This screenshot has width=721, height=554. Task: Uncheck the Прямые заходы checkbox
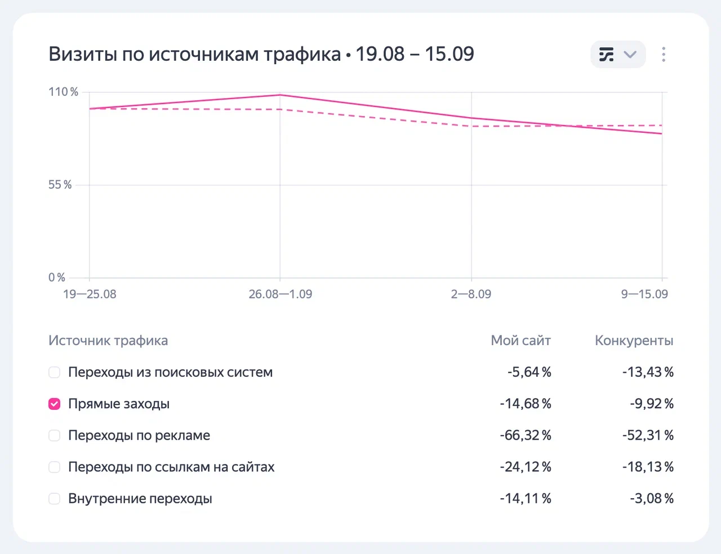tap(55, 404)
